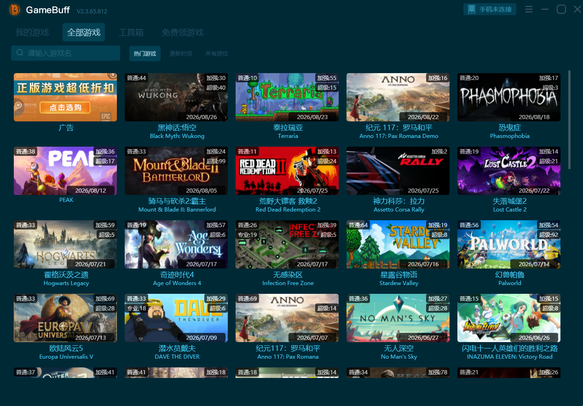Click the 泰拉瑞亚 title link
This screenshot has width=583, height=406.
pyautogui.click(x=288, y=127)
